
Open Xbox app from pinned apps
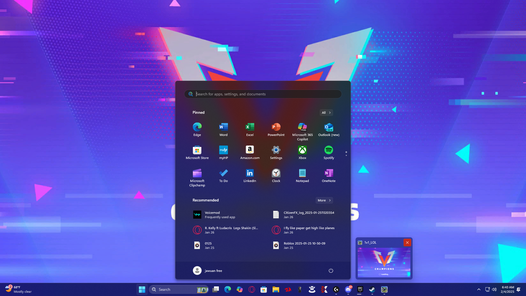[x=302, y=152]
